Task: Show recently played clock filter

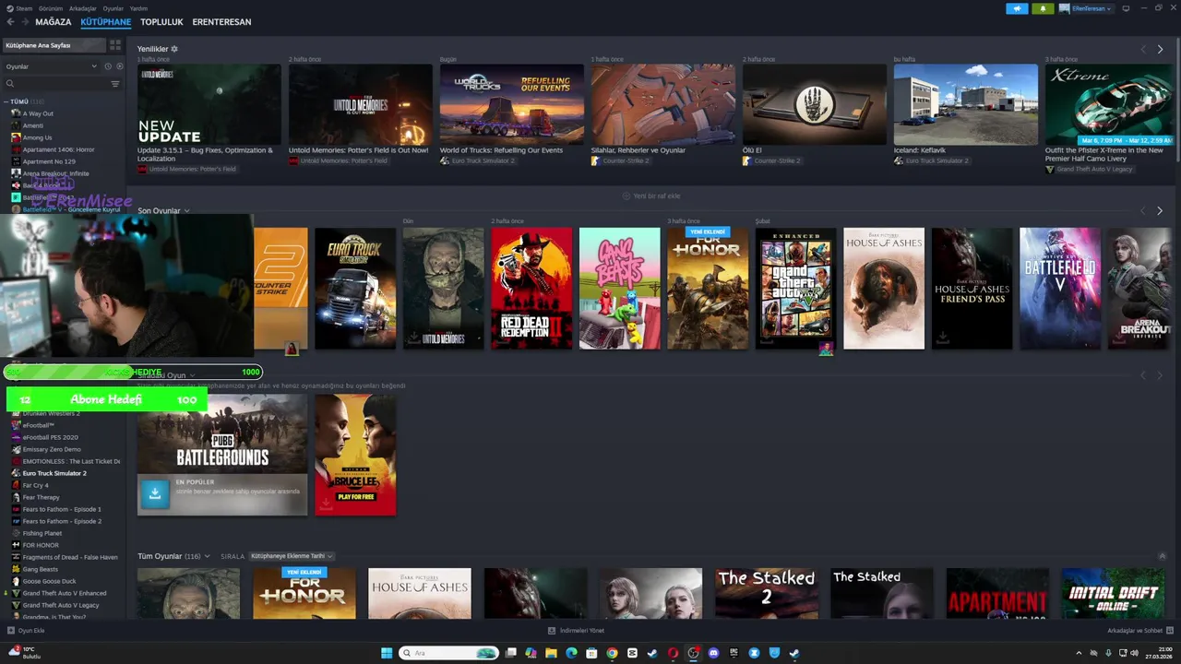Action: [108, 66]
